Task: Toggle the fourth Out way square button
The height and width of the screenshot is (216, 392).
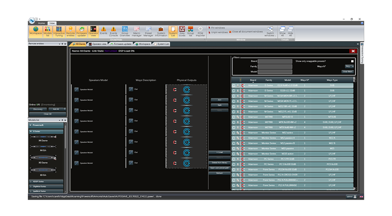Action: [131, 121]
